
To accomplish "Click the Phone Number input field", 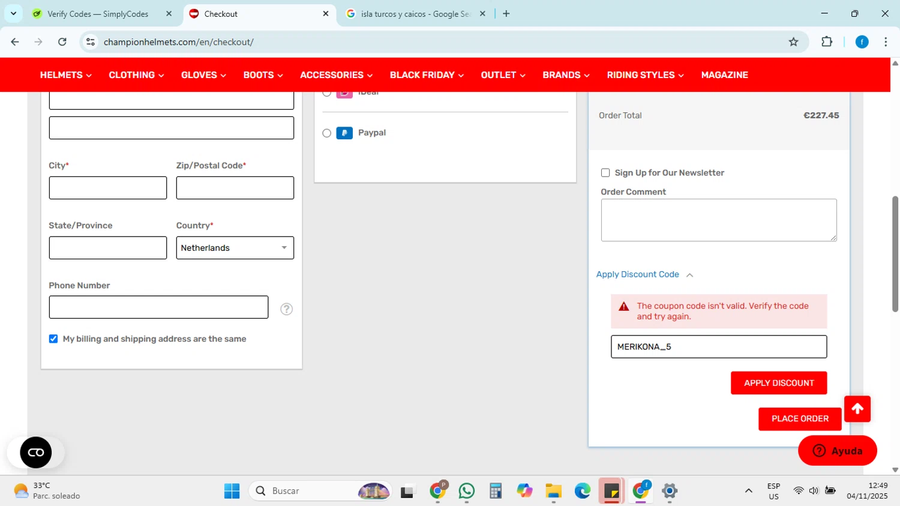I will click(x=158, y=307).
